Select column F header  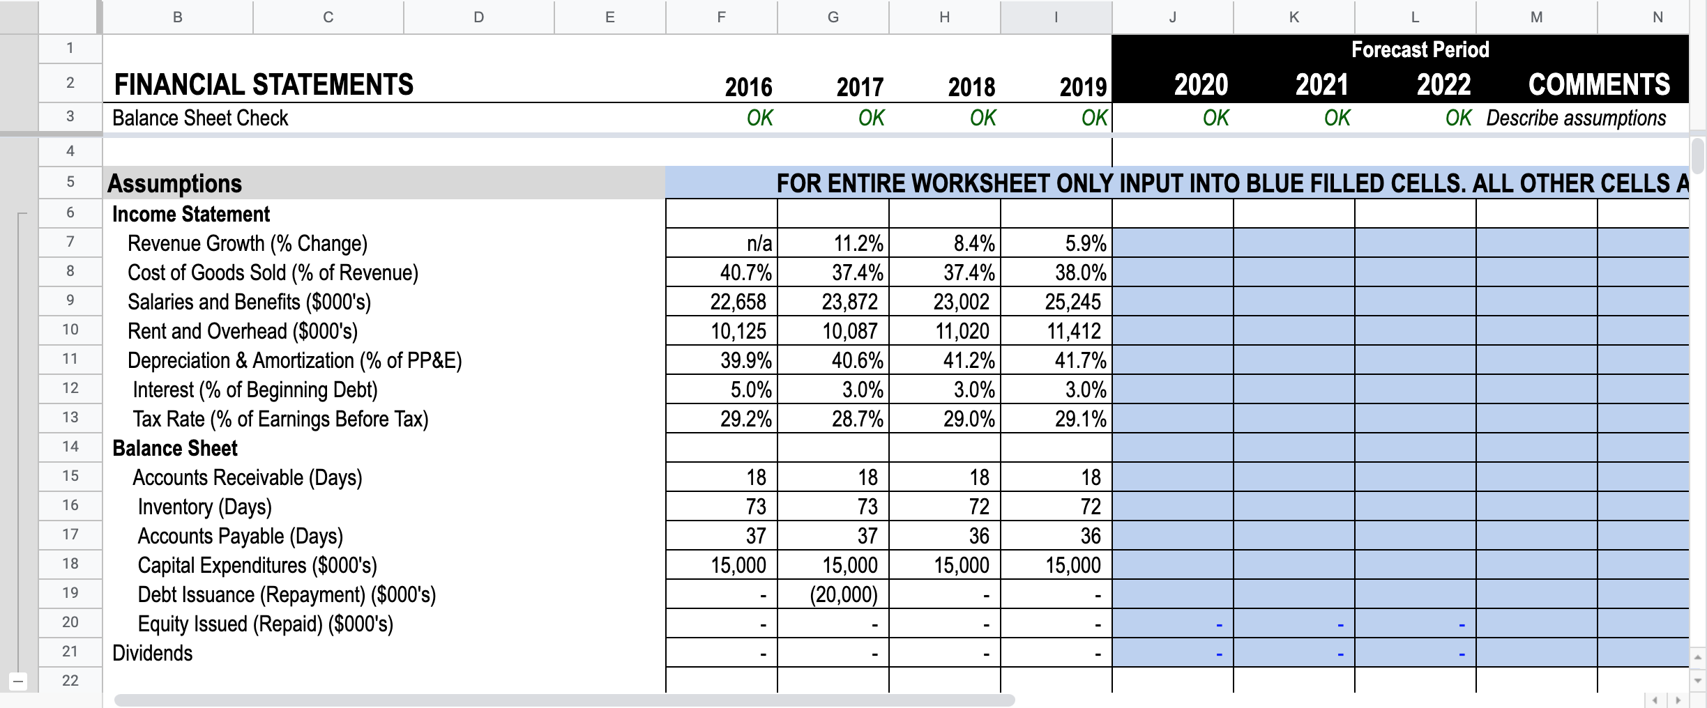tap(722, 17)
